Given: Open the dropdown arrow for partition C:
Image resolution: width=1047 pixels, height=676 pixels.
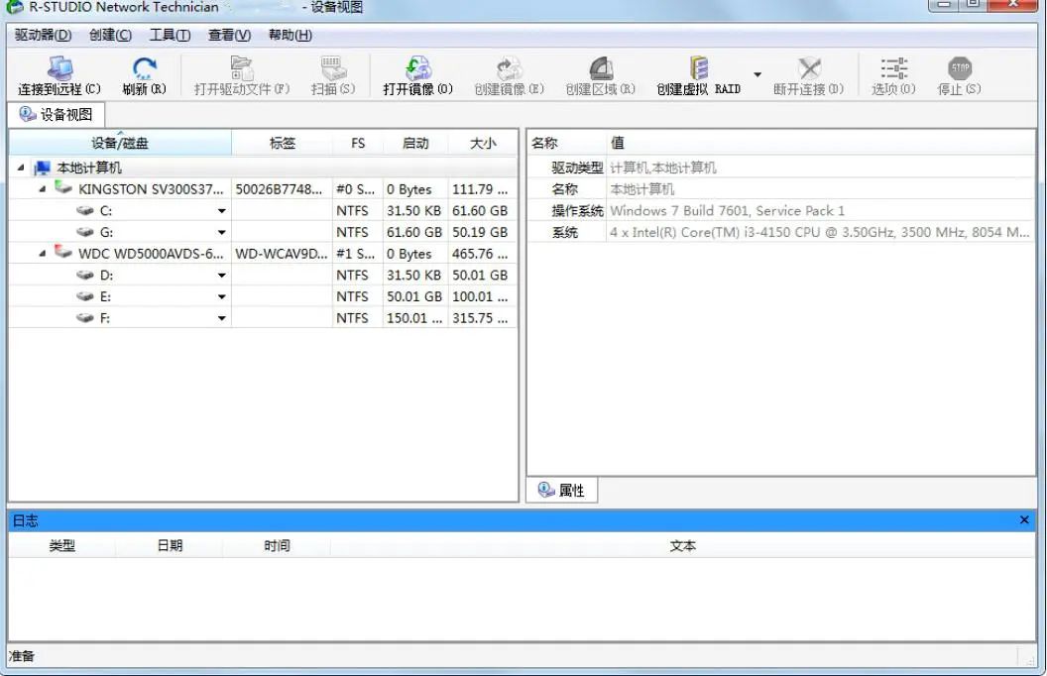Looking at the screenshot, I should (222, 211).
